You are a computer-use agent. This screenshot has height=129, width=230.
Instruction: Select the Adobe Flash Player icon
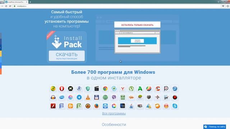53,106
